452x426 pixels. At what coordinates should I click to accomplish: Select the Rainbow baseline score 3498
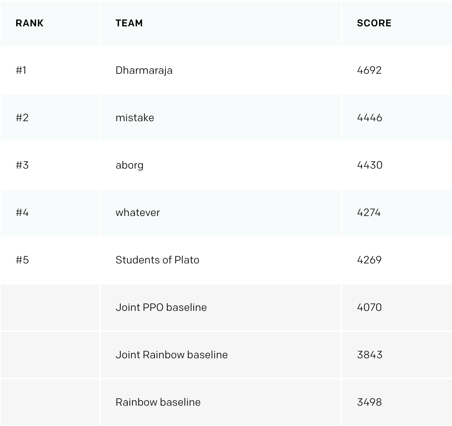pos(369,402)
